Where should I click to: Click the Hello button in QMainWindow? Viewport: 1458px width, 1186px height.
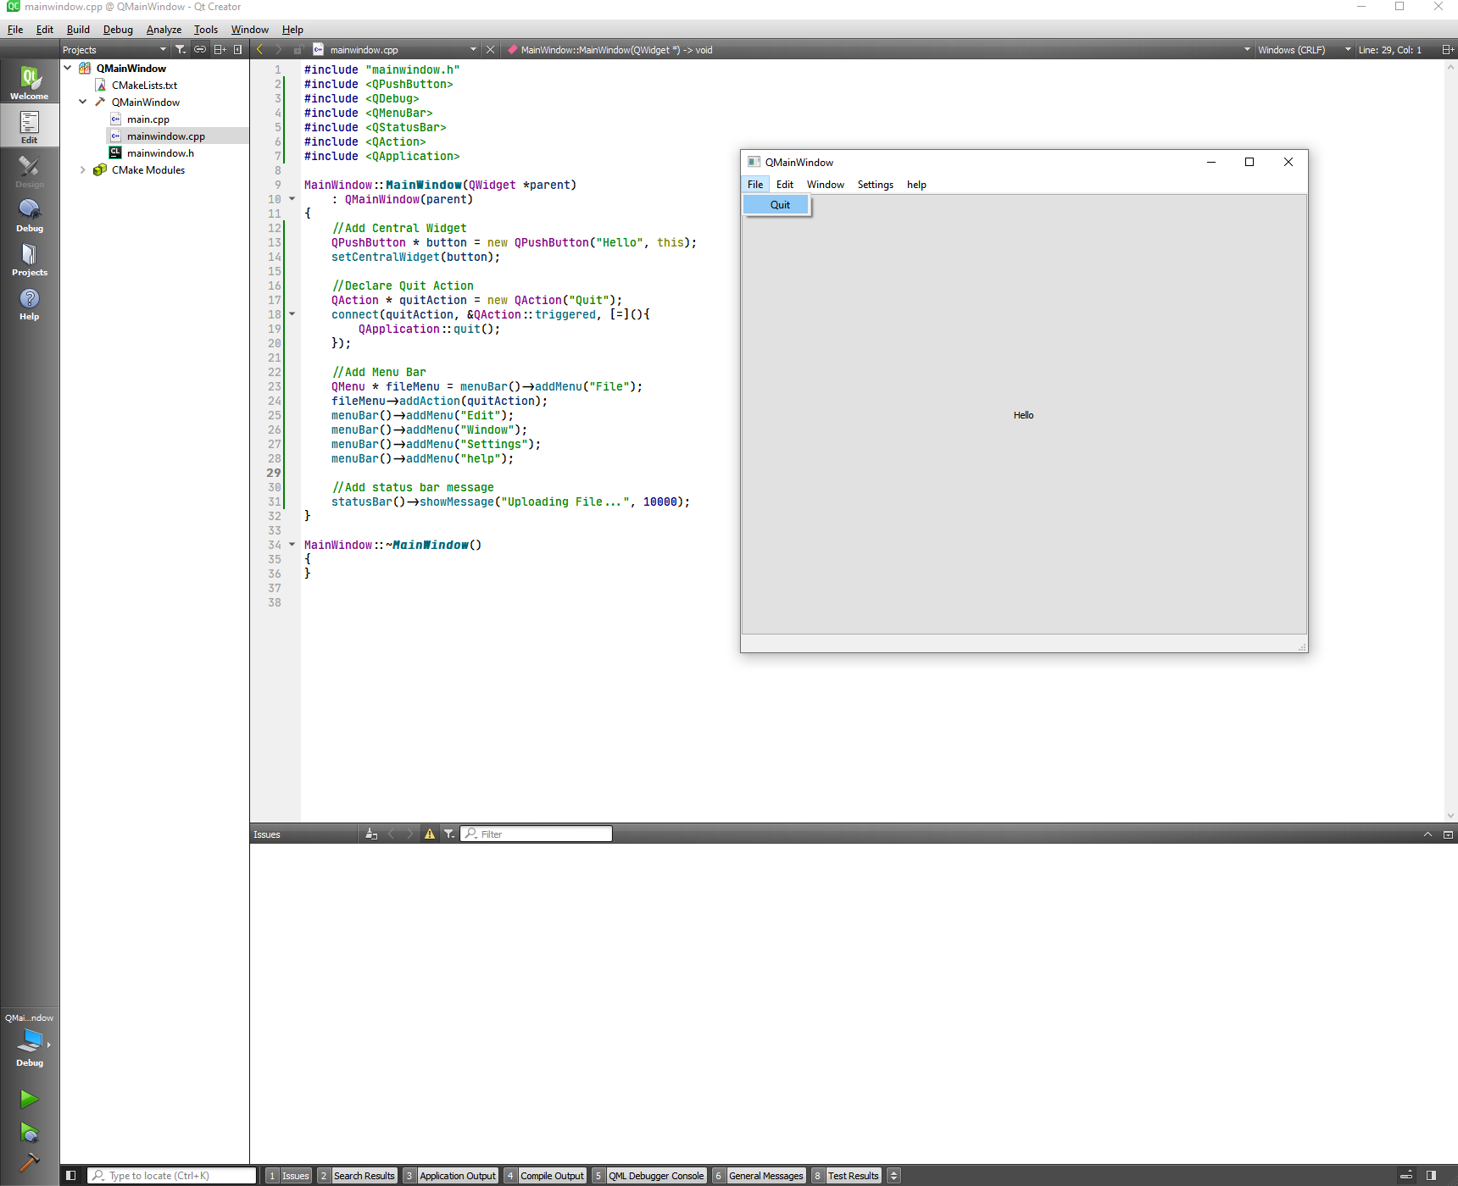click(x=1024, y=415)
